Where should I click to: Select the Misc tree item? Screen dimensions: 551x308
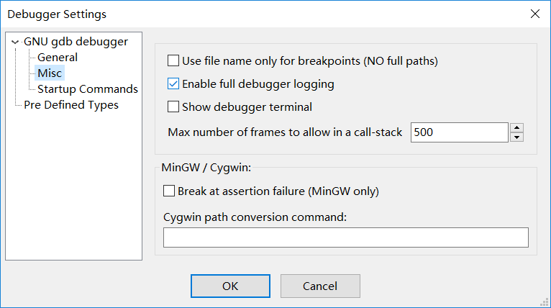[50, 73]
